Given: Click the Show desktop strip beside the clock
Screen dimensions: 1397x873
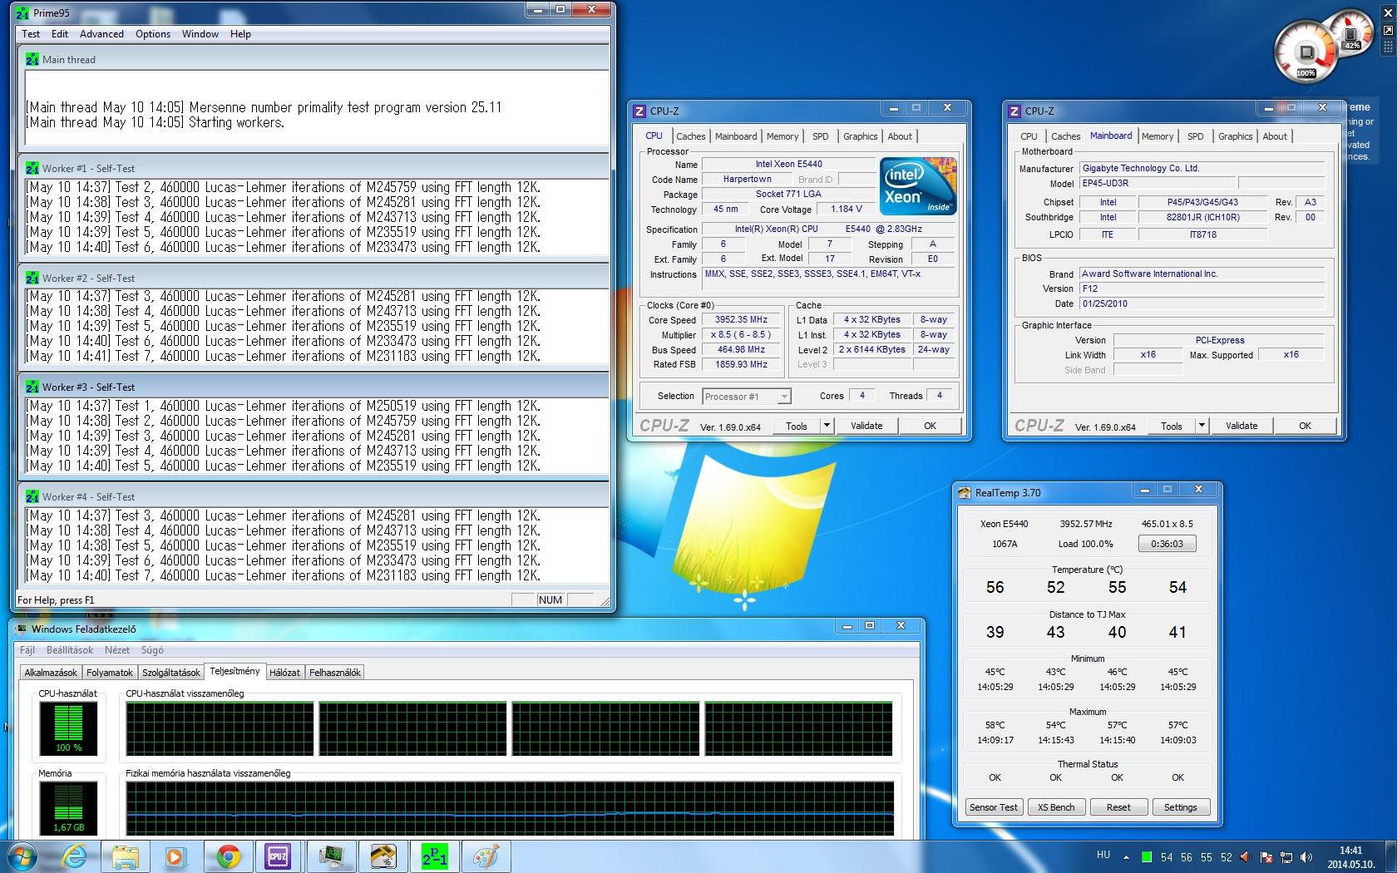Looking at the screenshot, I should coord(1391,856).
